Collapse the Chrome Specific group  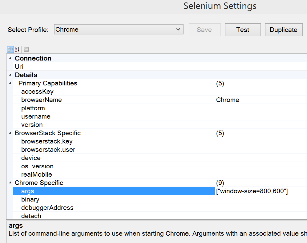point(10,183)
